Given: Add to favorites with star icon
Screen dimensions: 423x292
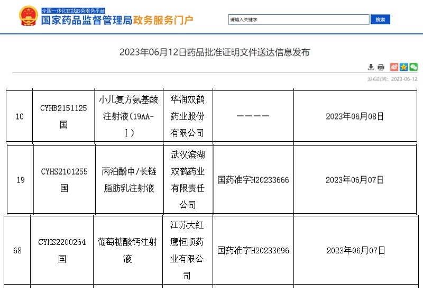Looking at the screenshot, I should (403, 67).
